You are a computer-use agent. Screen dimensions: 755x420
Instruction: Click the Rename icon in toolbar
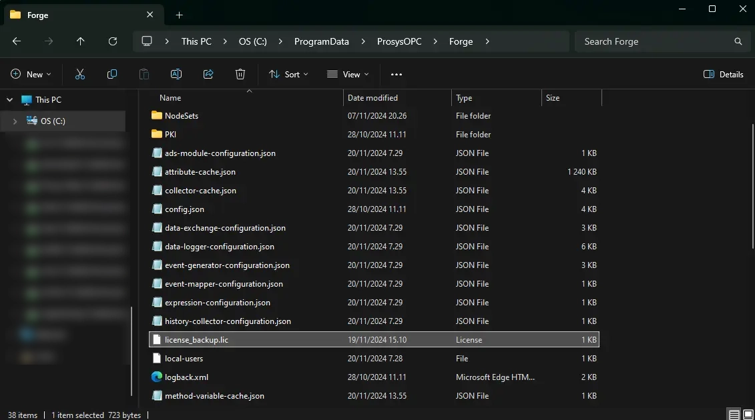pyautogui.click(x=176, y=74)
